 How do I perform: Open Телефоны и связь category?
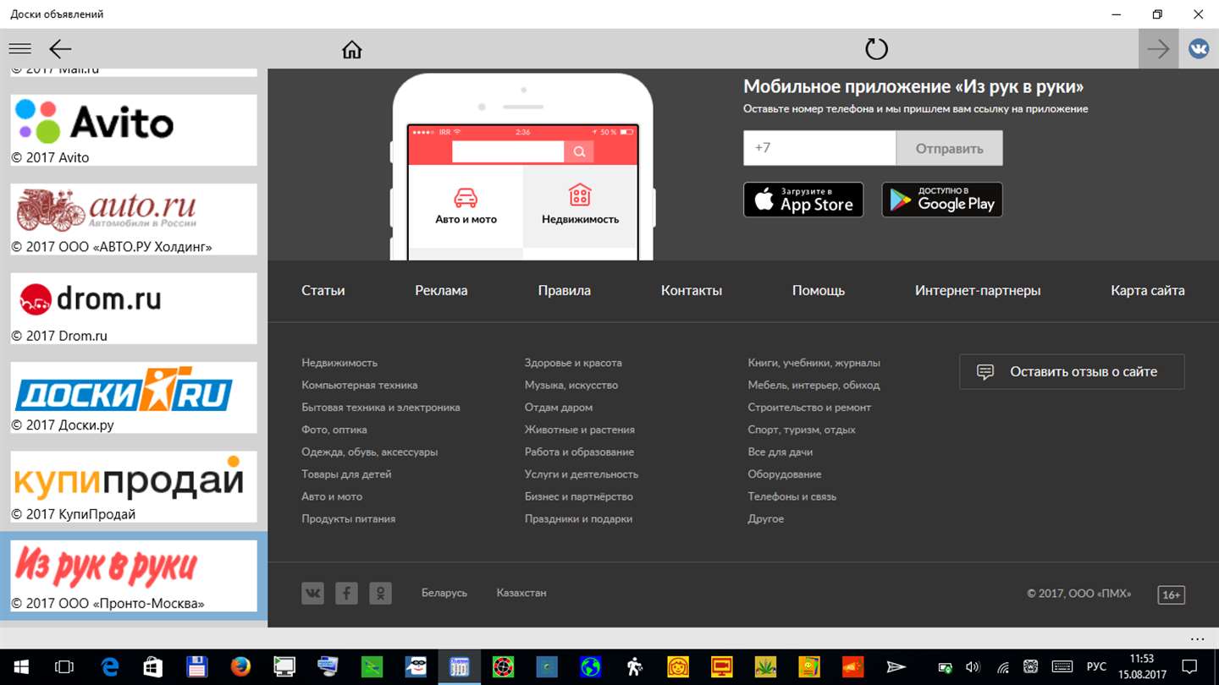(792, 496)
